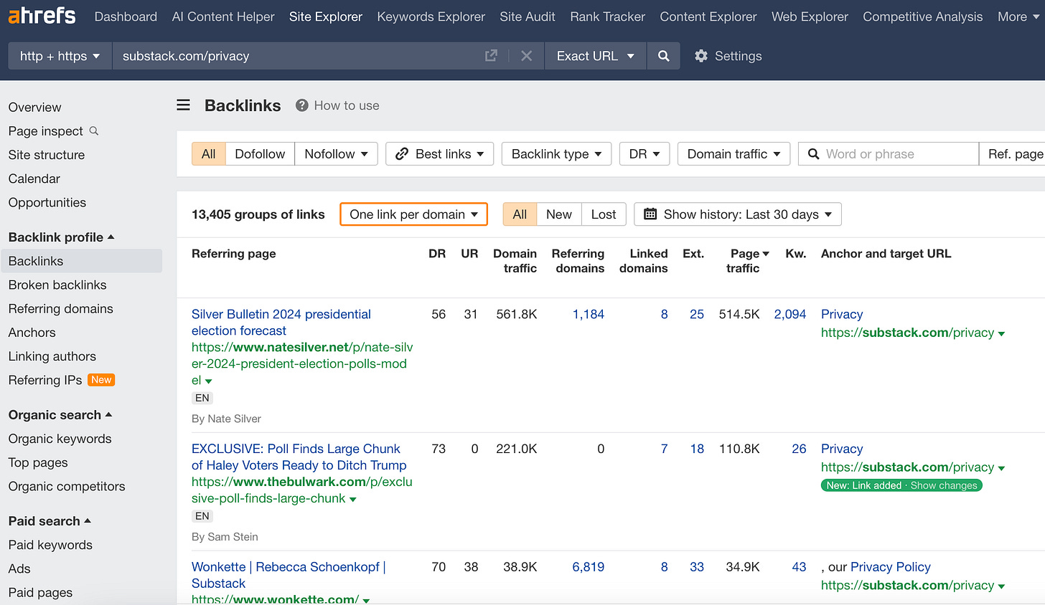Open Wonkette | Rebecca Schoenkopf link
Screen dimensions: 1045x605
click(x=289, y=575)
